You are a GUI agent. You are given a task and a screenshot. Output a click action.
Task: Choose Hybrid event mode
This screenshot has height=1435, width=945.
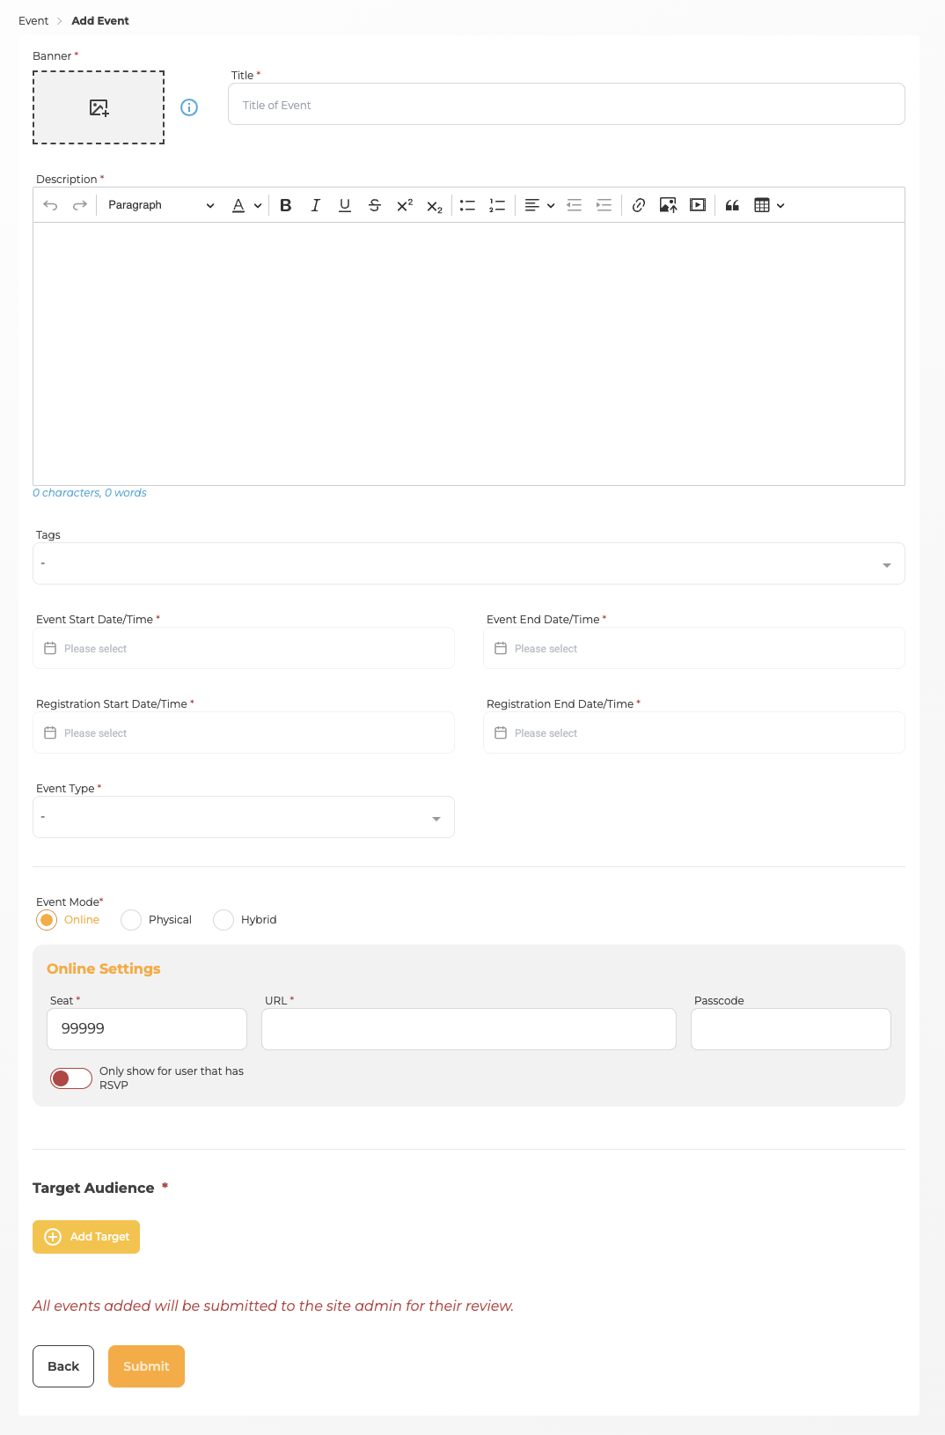point(223,920)
